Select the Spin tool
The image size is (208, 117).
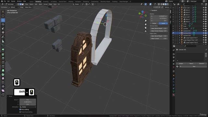click(3, 74)
